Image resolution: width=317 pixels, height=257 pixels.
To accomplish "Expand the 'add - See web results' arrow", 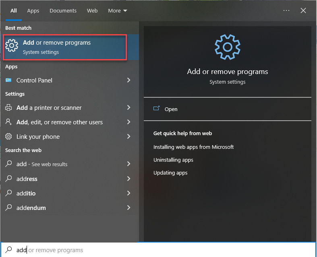I will [129, 164].
